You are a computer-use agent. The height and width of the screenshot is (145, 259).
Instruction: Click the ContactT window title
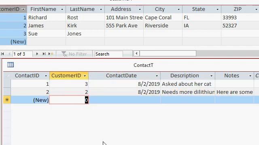143,65
